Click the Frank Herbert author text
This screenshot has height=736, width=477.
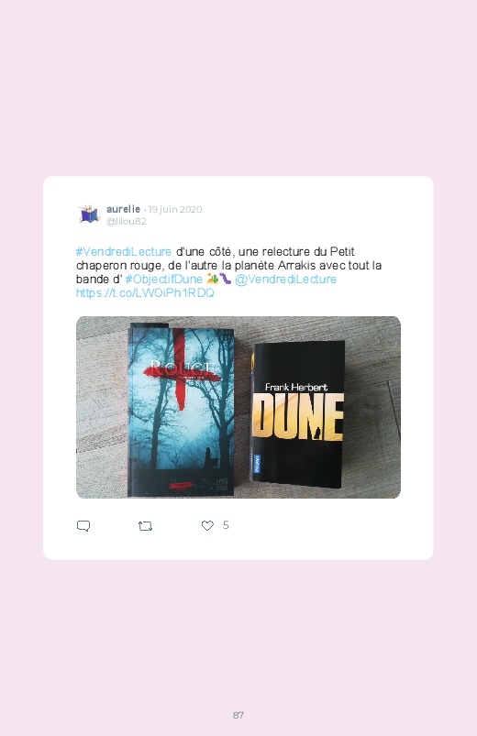tap(296, 387)
